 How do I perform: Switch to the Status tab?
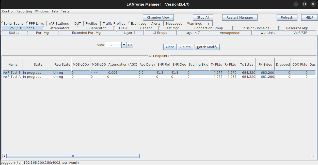pos(14,33)
